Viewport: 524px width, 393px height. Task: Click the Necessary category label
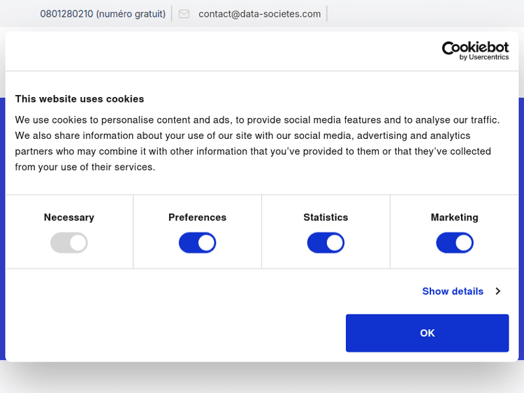pyautogui.click(x=68, y=217)
